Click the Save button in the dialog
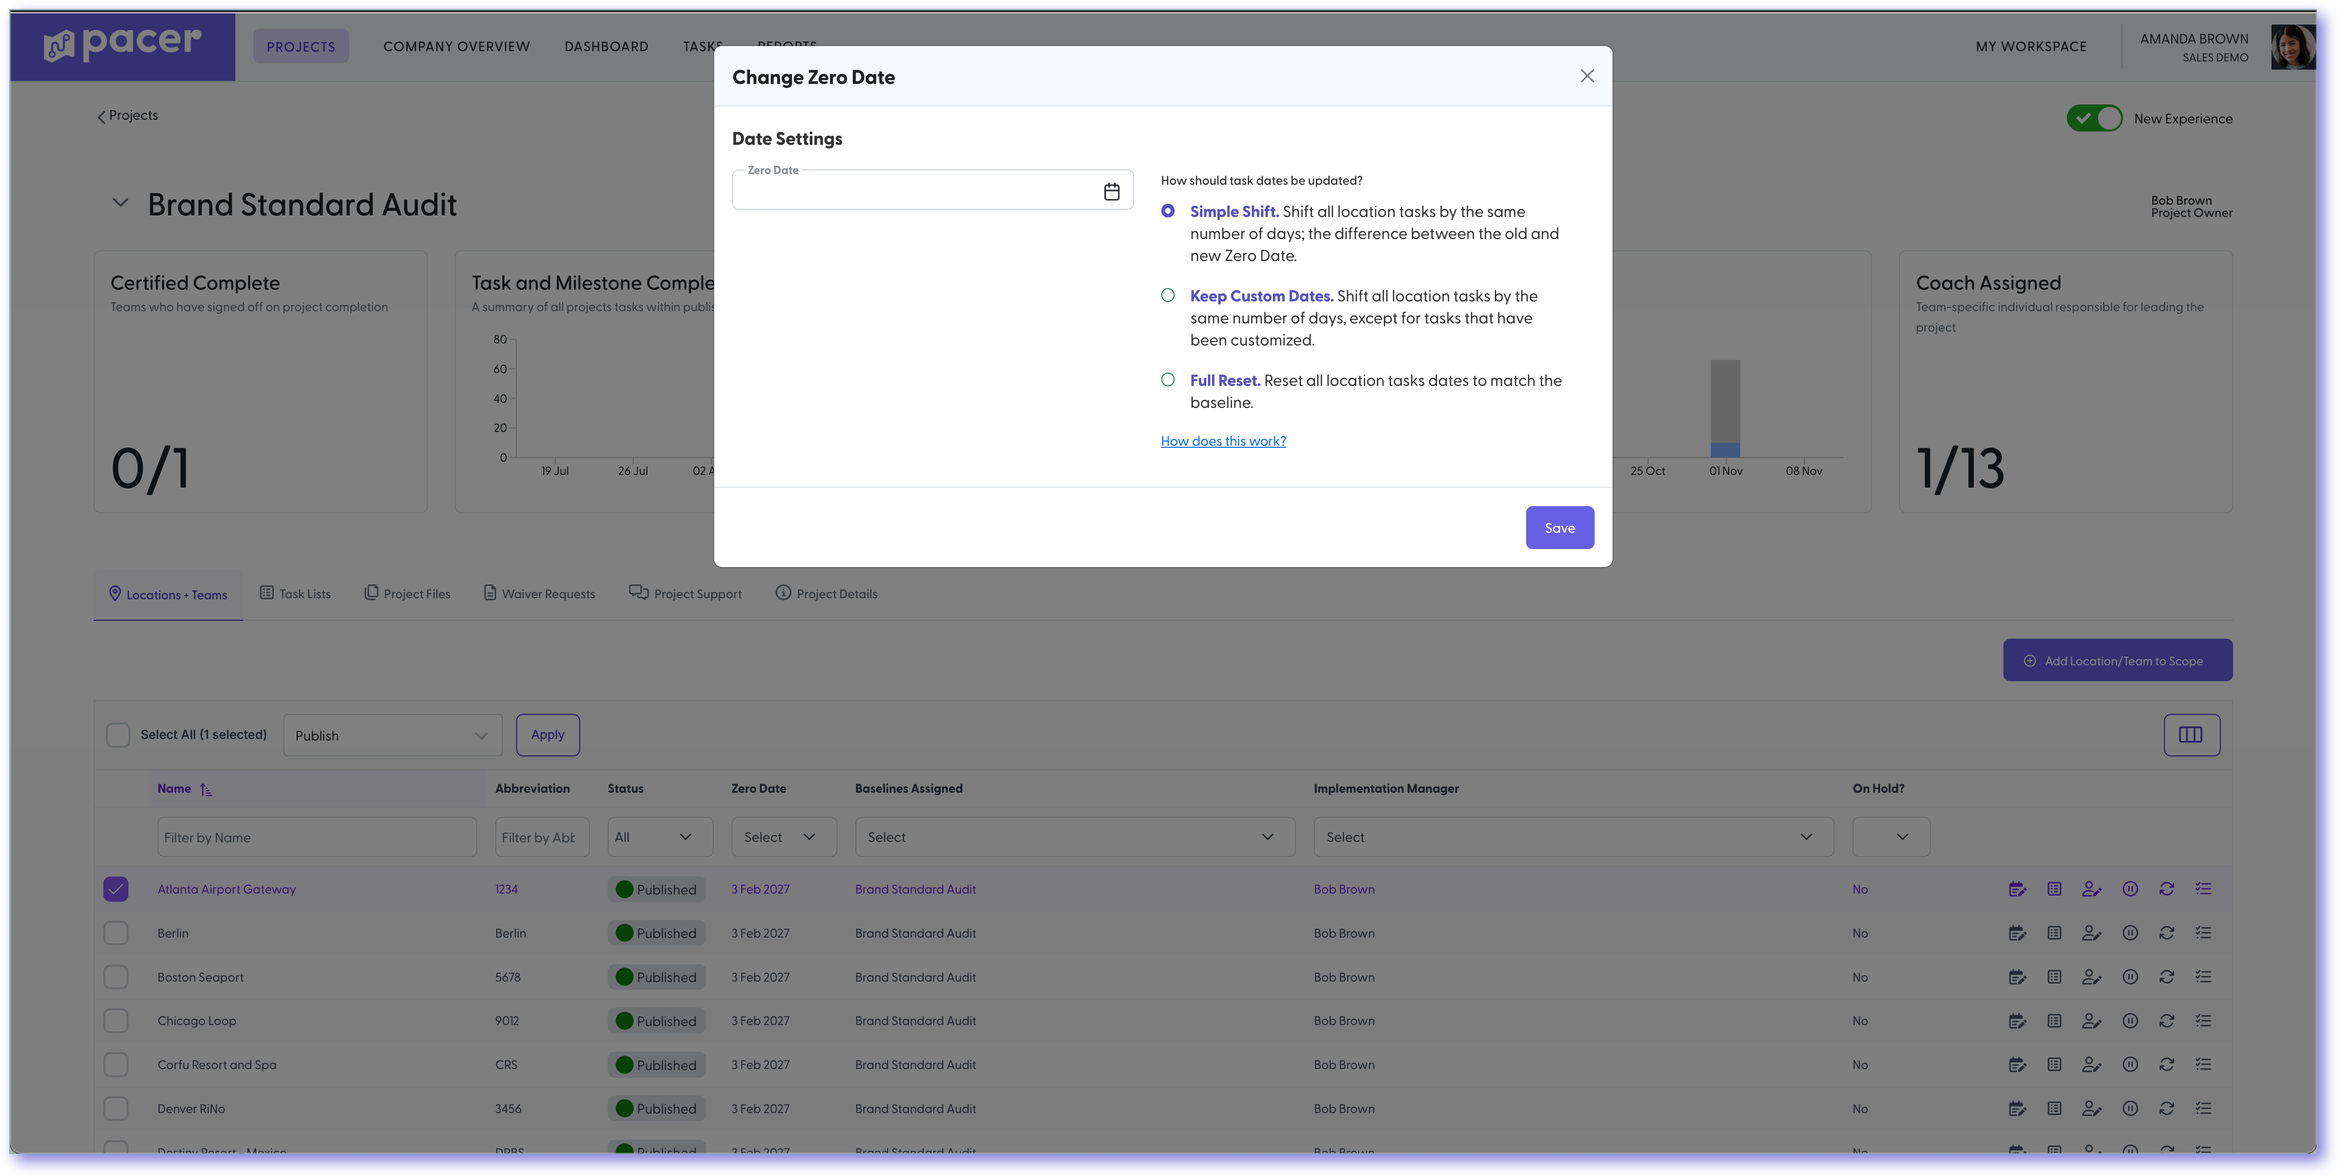The image size is (2339, 1176). coord(1559,528)
